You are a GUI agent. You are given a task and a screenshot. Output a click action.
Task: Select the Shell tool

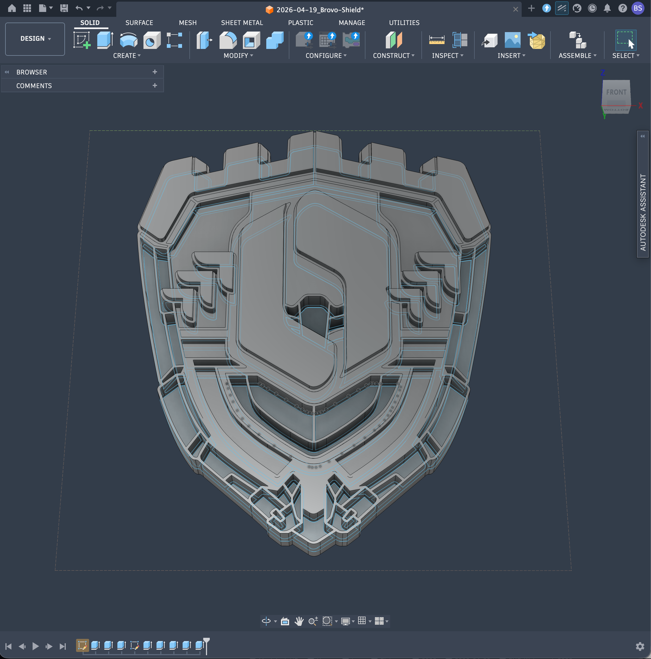click(x=251, y=40)
